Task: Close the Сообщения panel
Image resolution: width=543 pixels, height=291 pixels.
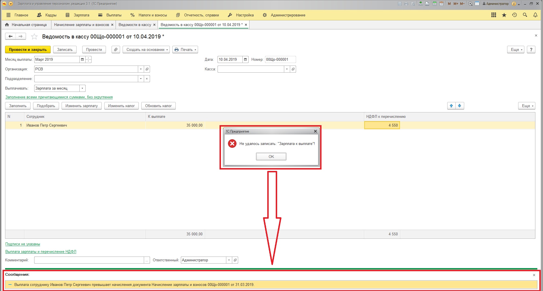Action: 534,275
